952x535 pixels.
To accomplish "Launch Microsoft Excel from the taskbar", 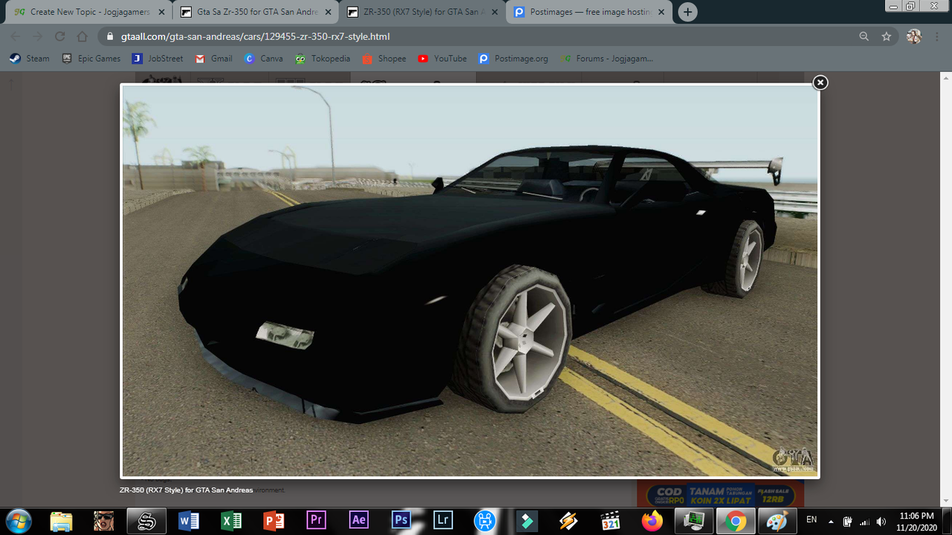I will coord(231,521).
